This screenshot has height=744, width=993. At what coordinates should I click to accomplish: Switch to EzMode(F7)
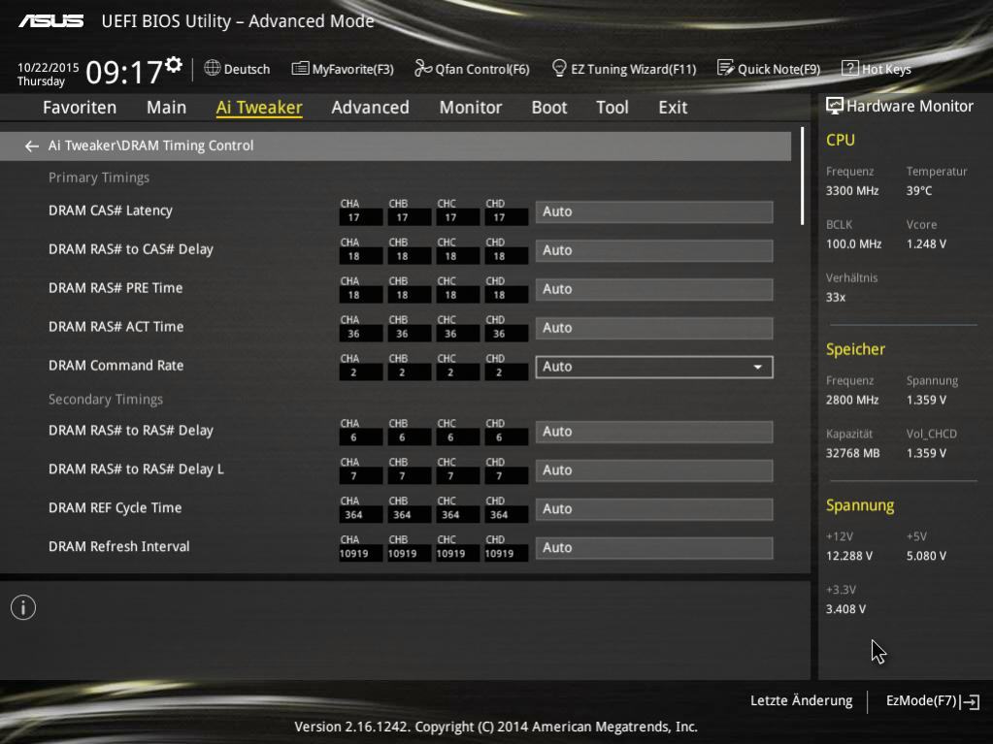[921, 701]
